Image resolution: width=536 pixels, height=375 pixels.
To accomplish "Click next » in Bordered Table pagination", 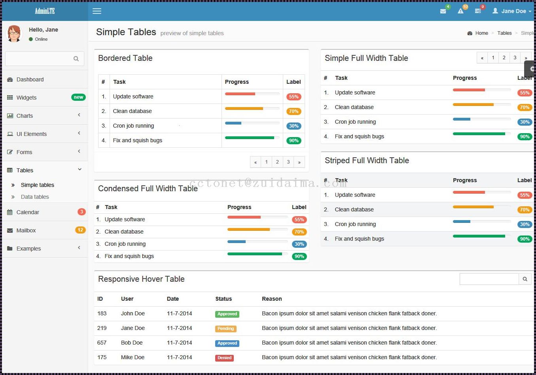I will click(299, 162).
